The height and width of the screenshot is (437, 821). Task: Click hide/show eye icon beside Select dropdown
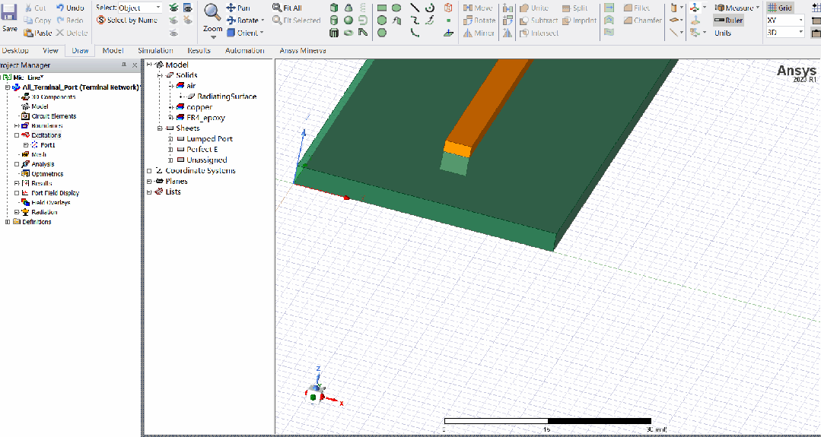173,8
